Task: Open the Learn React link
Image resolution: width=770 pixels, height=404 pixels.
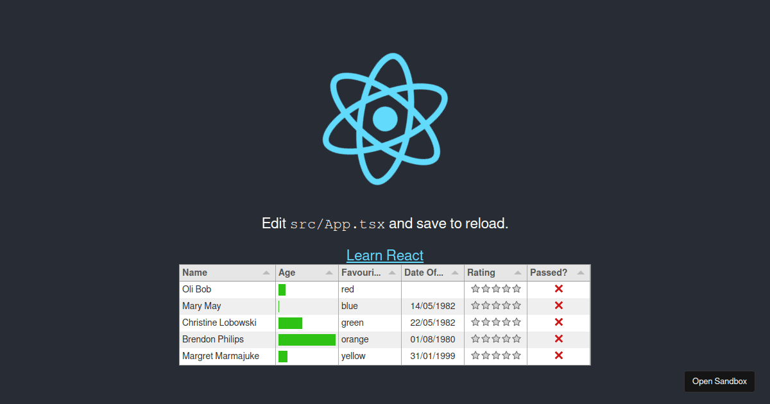Action: [x=385, y=255]
